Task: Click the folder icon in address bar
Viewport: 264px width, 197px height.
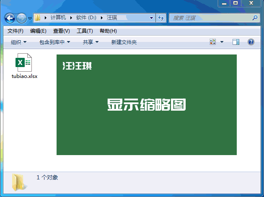Action: (37, 18)
